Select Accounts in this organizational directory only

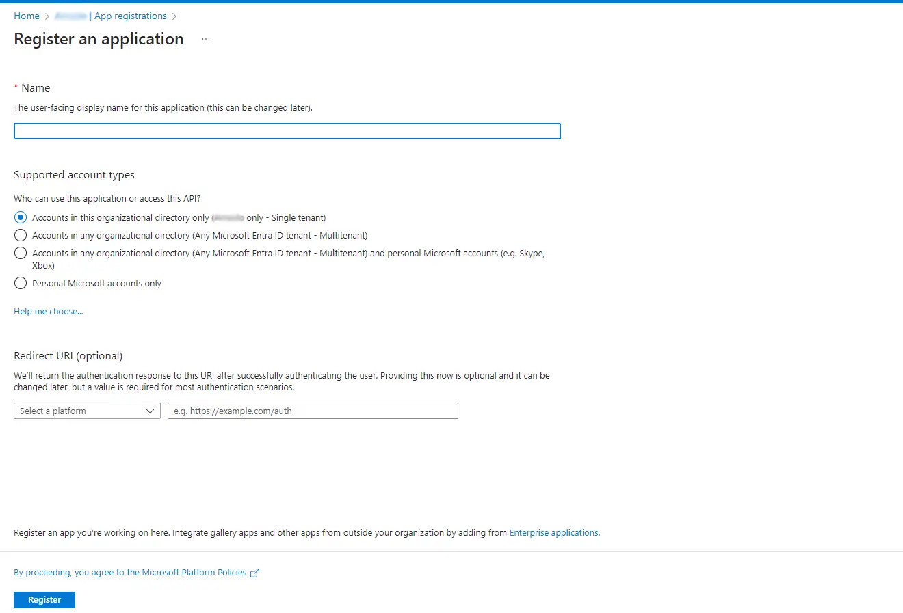21,217
